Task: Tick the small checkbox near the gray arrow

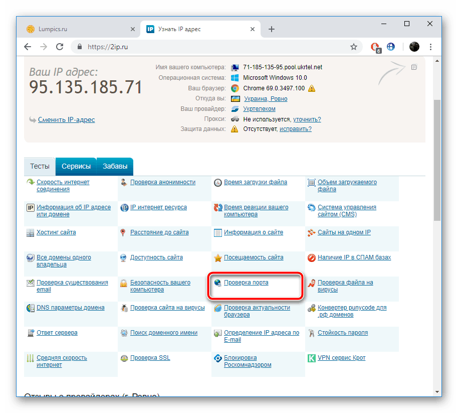Action: click(x=414, y=66)
